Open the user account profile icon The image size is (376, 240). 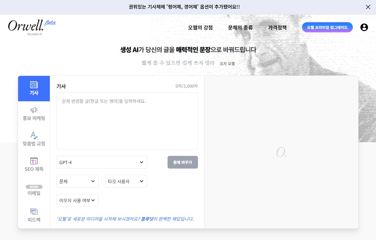pyautogui.click(x=364, y=27)
